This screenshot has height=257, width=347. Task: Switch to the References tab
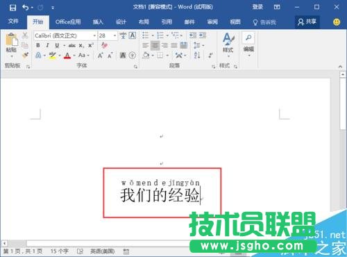167,22
